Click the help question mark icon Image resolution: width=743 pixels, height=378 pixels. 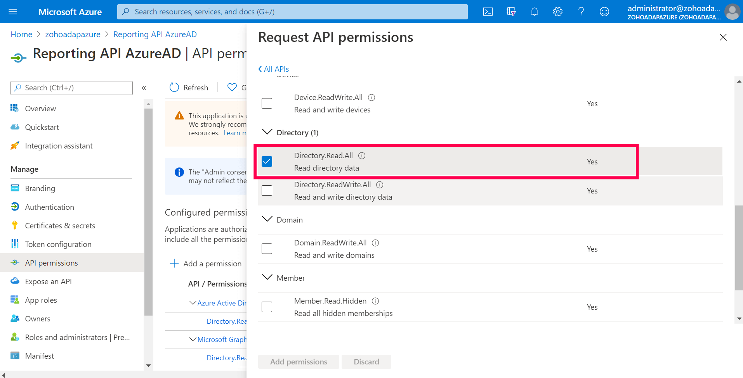click(581, 12)
